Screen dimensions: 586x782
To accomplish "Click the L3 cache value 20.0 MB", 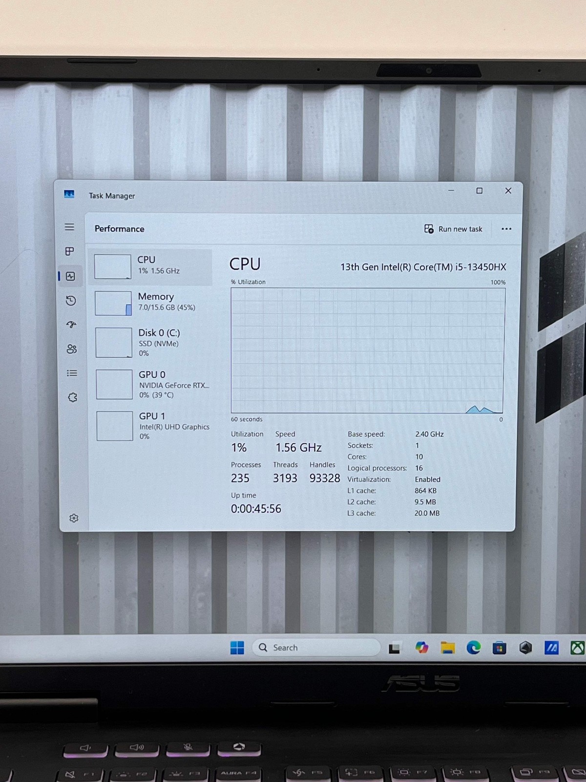I will click(x=427, y=513).
